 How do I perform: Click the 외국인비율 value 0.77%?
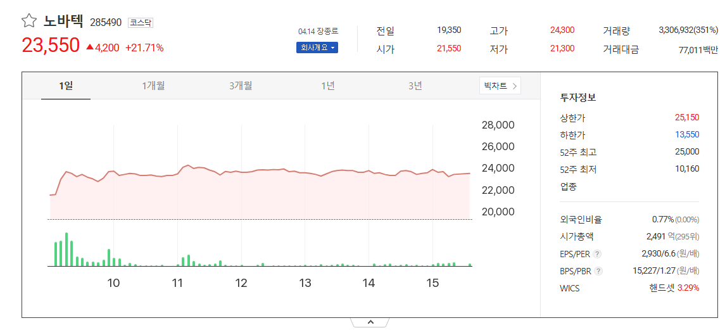click(662, 219)
